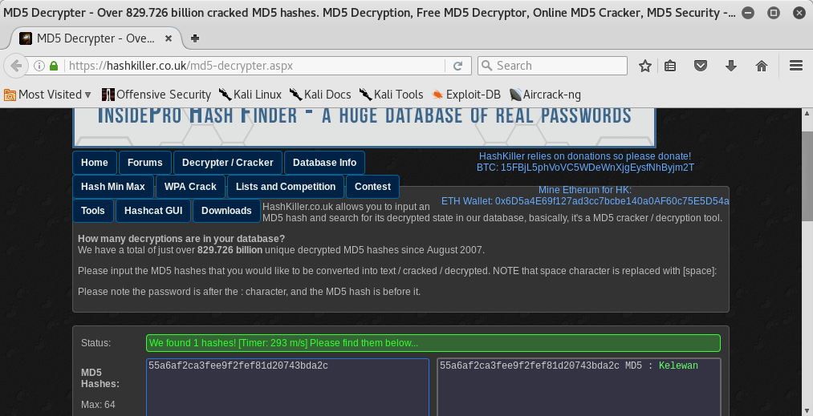
Task: Open the Tools menu item
Action: point(93,211)
